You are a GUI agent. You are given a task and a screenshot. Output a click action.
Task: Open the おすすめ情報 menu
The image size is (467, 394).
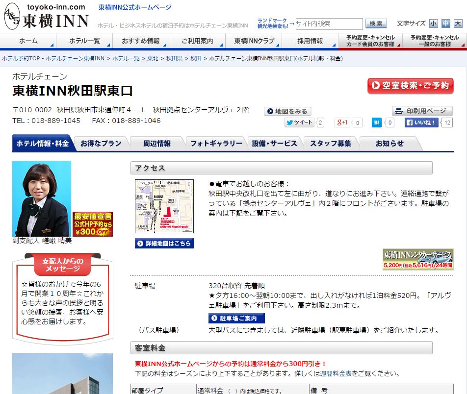(141, 41)
